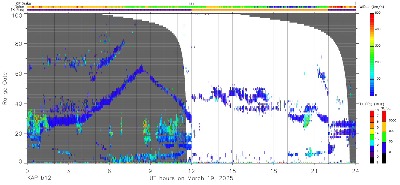400x185 pixels.
Task: Click UT hours axis tick '3'
Action: tap(68, 171)
